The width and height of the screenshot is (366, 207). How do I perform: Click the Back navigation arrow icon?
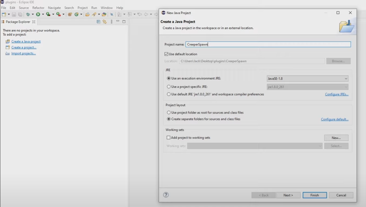[x=146, y=14]
